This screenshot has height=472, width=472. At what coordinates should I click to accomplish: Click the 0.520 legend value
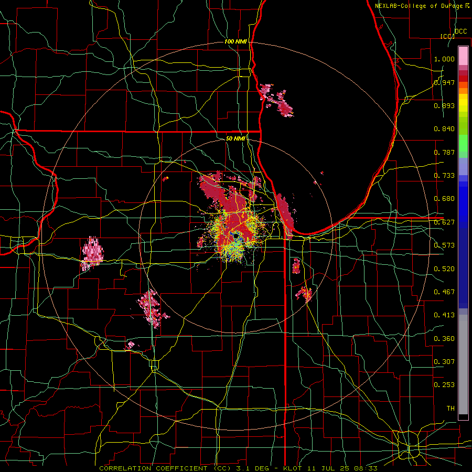coord(444,269)
